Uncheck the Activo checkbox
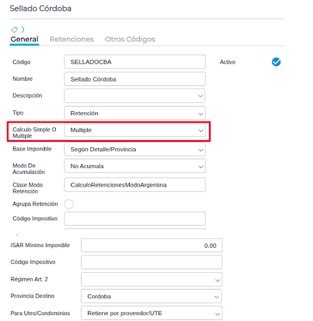Image resolution: width=313 pixels, height=321 pixels. [276, 62]
